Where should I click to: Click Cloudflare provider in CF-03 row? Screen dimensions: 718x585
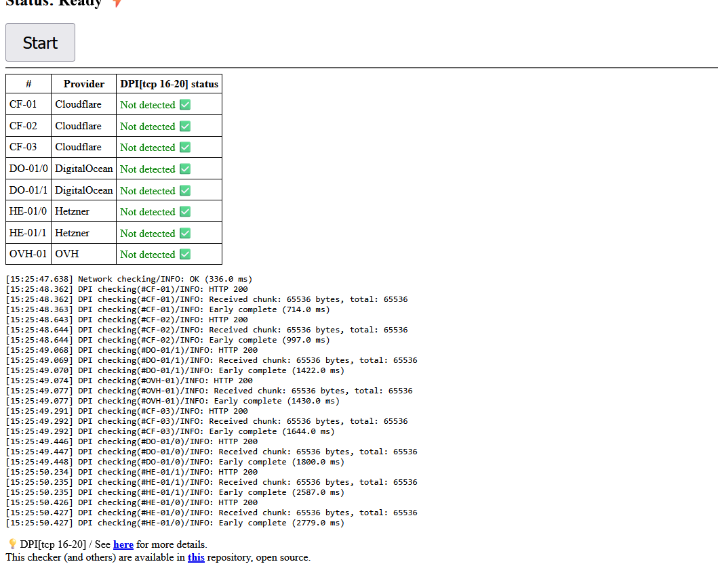point(84,147)
